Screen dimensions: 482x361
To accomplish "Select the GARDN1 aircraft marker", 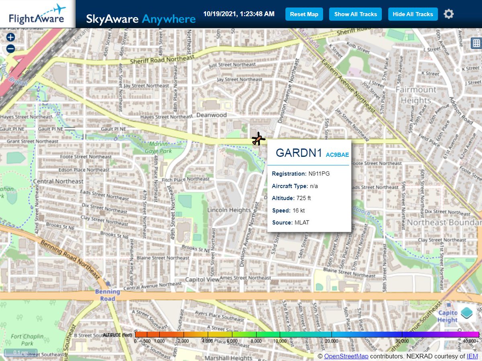I will click(258, 139).
